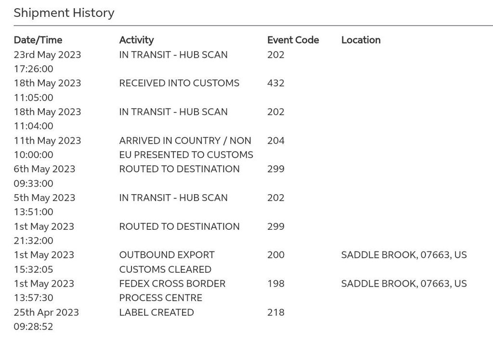Select the Date/Time column header
493x344 pixels.
(38, 40)
